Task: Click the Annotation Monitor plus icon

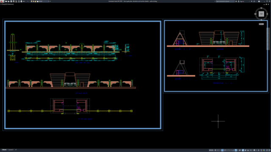Action: coord(259,150)
